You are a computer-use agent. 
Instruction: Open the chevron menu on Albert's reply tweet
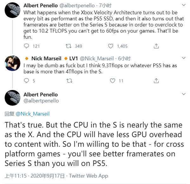click(x=184, y=95)
